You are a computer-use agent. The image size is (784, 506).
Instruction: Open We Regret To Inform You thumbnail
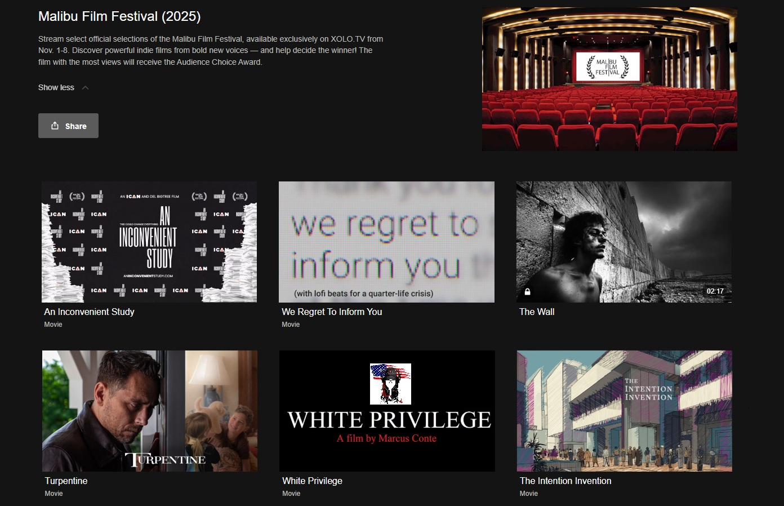coord(386,242)
